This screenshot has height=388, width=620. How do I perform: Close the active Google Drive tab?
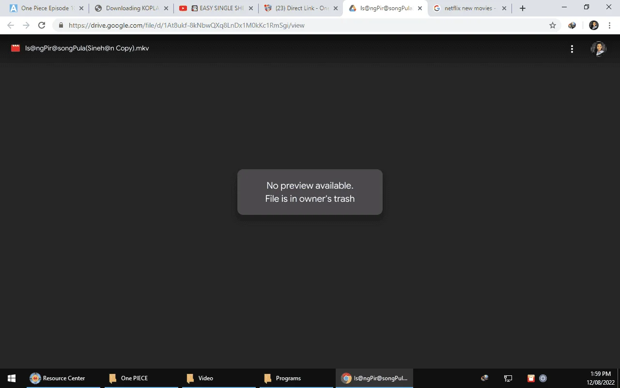coord(420,8)
